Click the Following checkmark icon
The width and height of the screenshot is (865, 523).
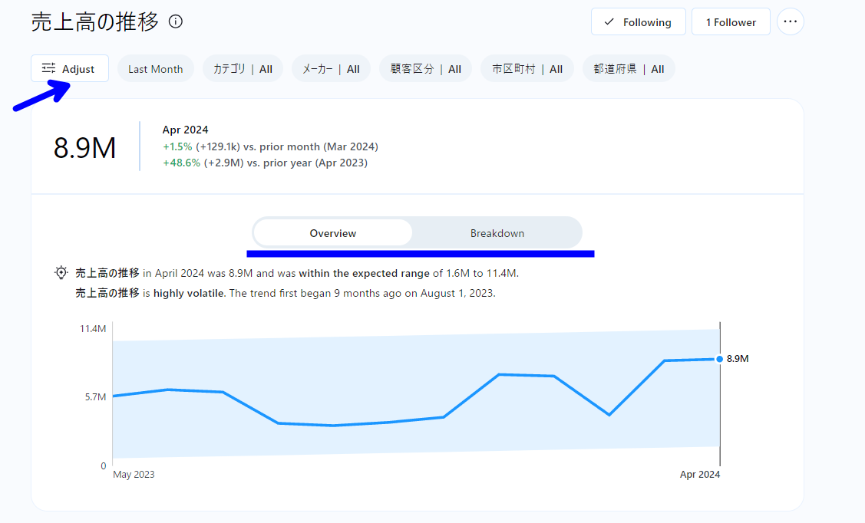coord(609,22)
